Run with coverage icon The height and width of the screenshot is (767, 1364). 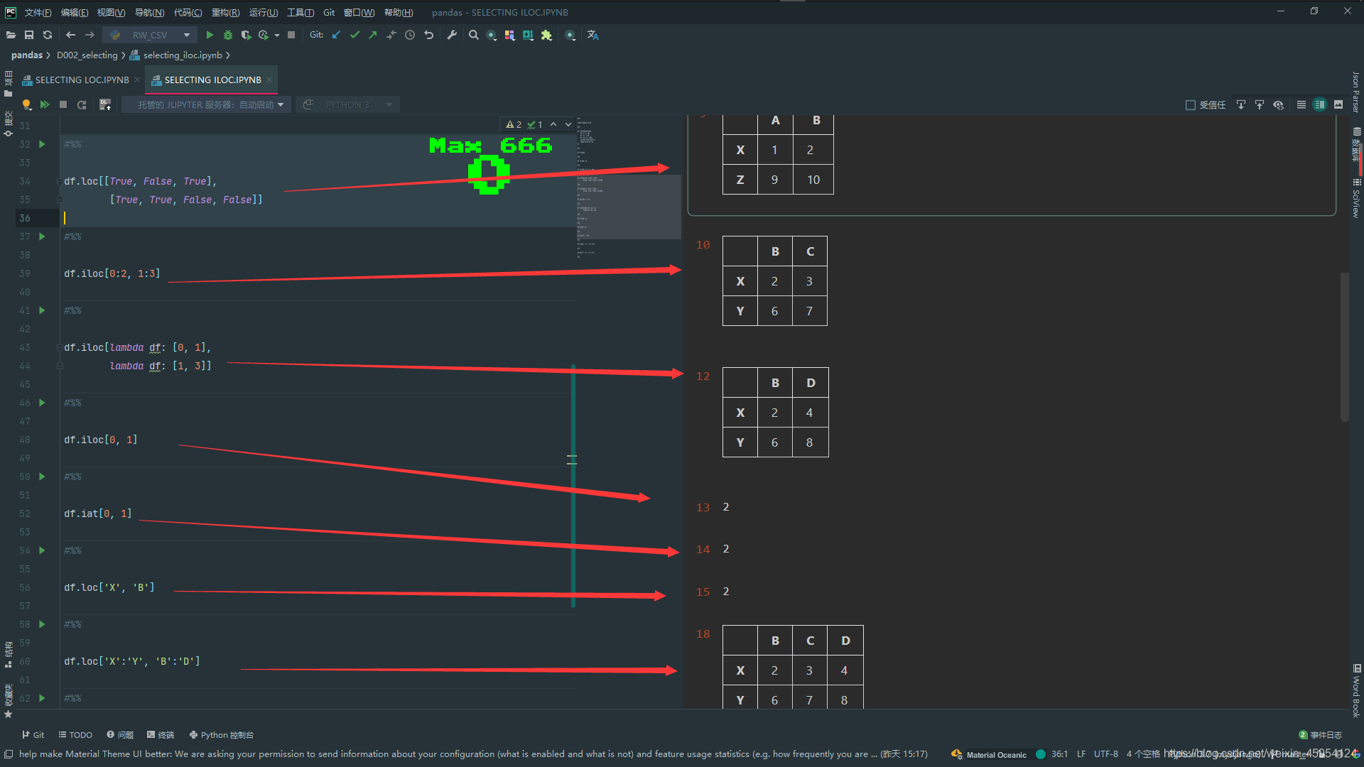246,35
